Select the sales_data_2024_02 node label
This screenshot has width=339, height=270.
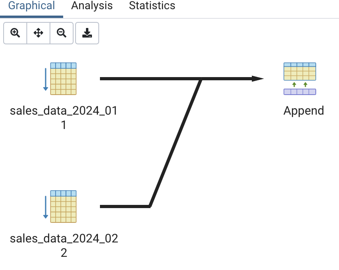[64, 238]
